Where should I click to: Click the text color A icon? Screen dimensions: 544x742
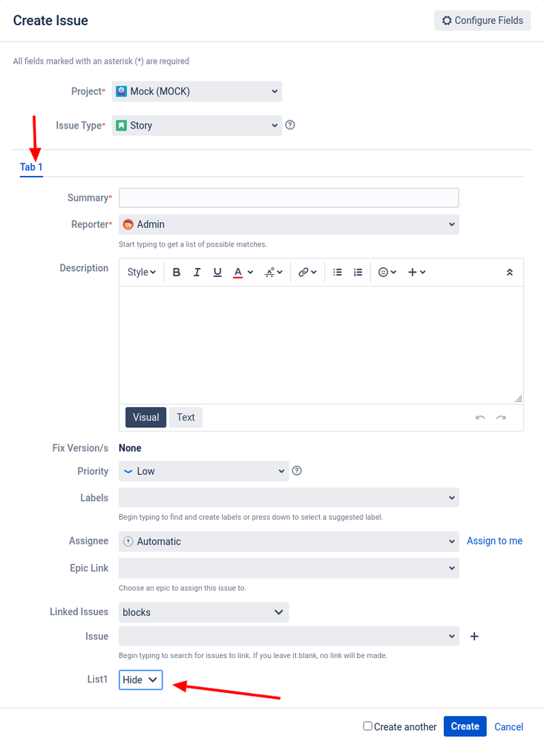[238, 272]
